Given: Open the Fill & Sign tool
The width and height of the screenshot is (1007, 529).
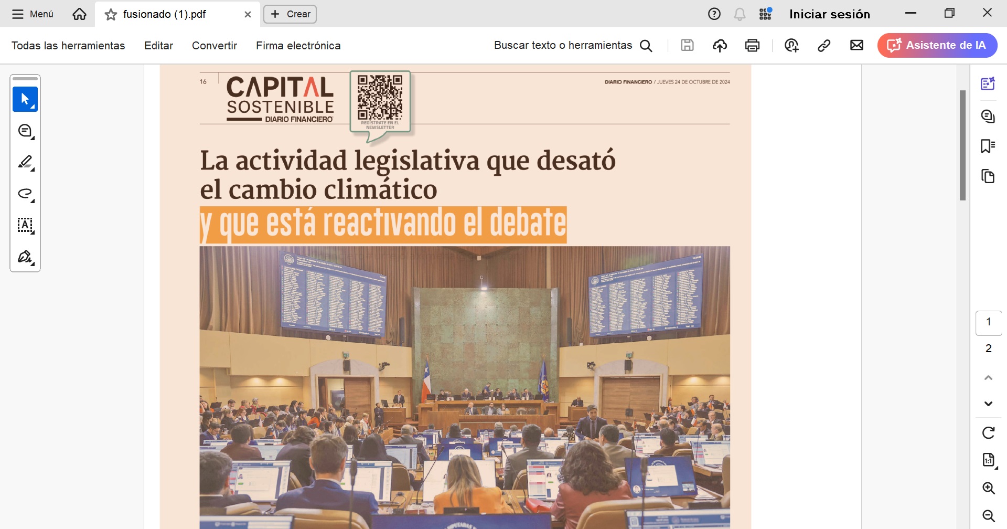Looking at the screenshot, I should click(25, 257).
